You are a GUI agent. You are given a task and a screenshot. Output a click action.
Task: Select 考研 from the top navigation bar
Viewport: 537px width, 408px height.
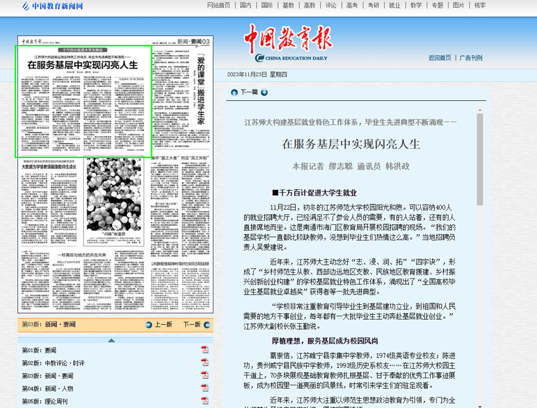(373, 5)
